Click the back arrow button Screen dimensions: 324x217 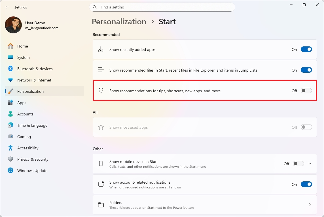point(7,7)
